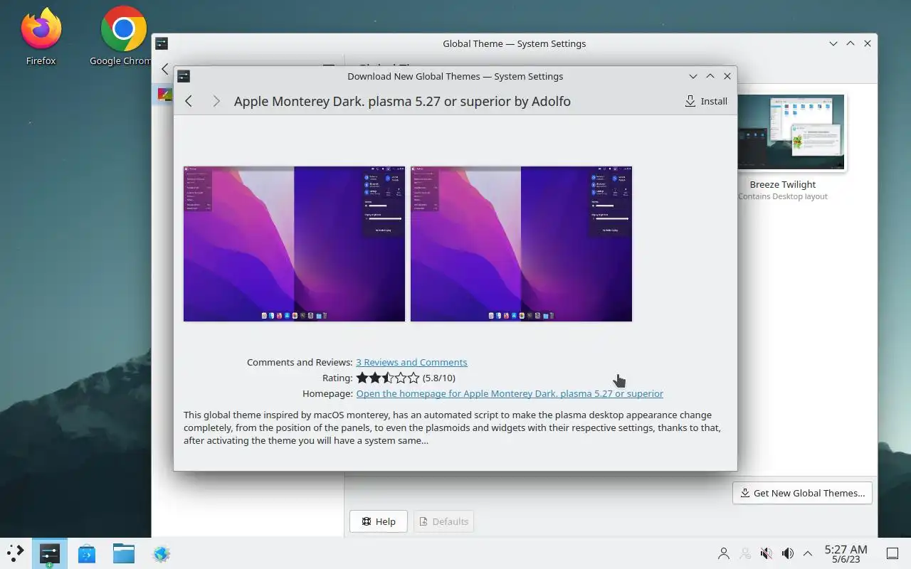This screenshot has height=569, width=911.
Task: Go back in Download New Global Themes dialog
Action: pyautogui.click(x=189, y=101)
